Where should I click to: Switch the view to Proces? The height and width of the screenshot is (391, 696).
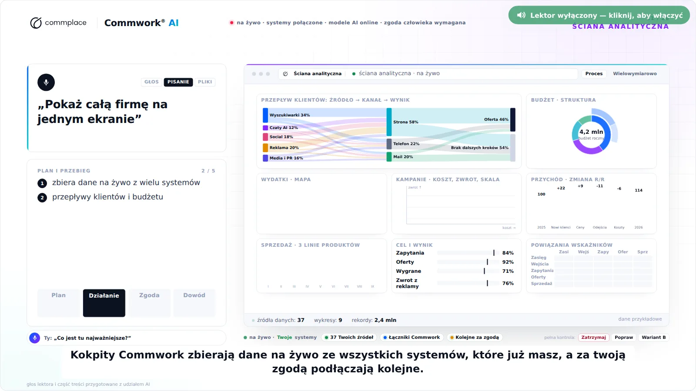pyautogui.click(x=594, y=74)
